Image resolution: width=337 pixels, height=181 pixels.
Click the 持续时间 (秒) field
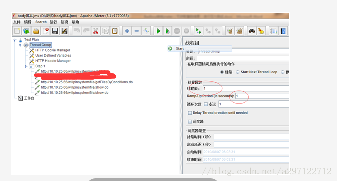click(x=251, y=137)
